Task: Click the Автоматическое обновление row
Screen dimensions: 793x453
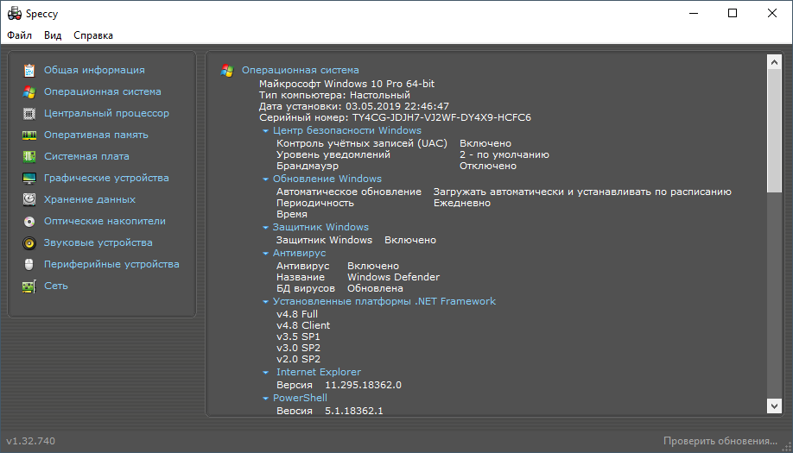Action: [504, 192]
